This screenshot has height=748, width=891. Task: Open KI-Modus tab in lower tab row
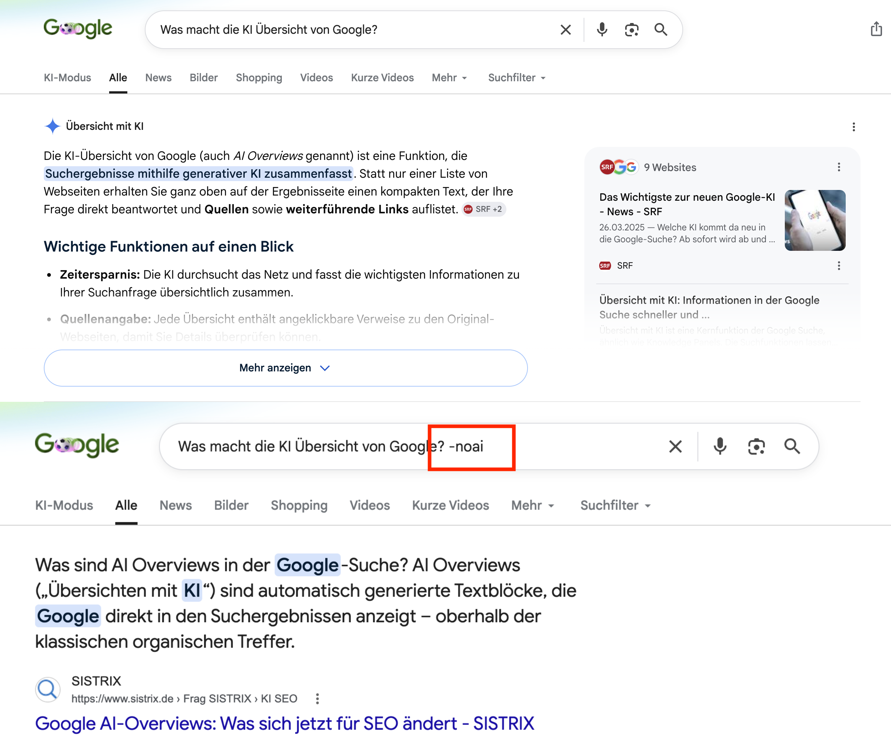[x=64, y=505]
